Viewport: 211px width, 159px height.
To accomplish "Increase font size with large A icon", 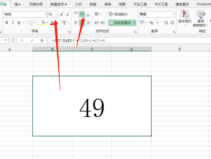I will pyautogui.click(x=61, y=14).
